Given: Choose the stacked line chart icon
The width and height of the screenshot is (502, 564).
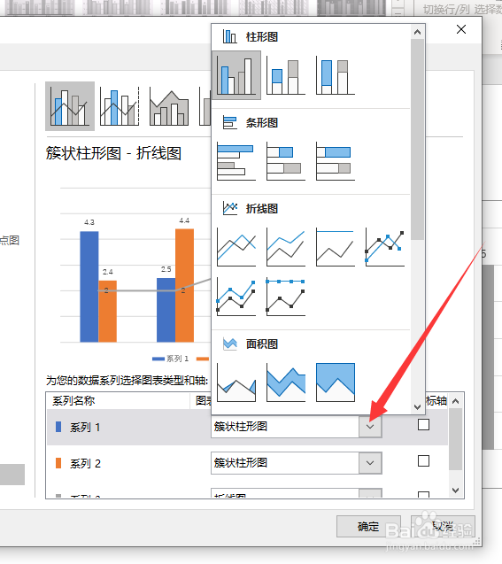Looking at the screenshot, I should [x=286, y=247].
